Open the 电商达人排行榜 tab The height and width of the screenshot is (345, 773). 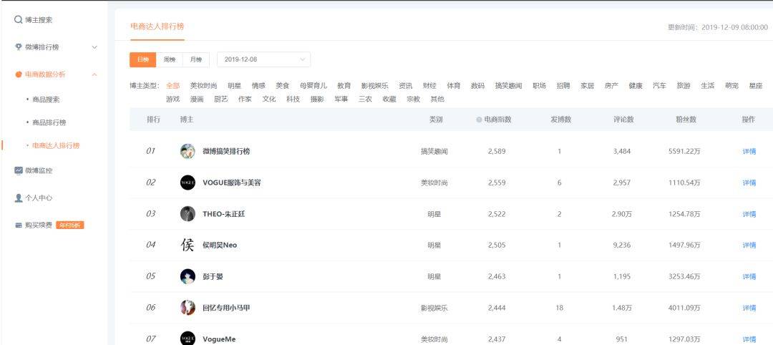[x=157, y=26]
